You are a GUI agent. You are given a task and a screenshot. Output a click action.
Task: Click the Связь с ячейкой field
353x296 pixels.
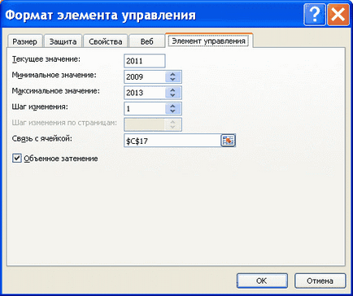coord(172,141)
